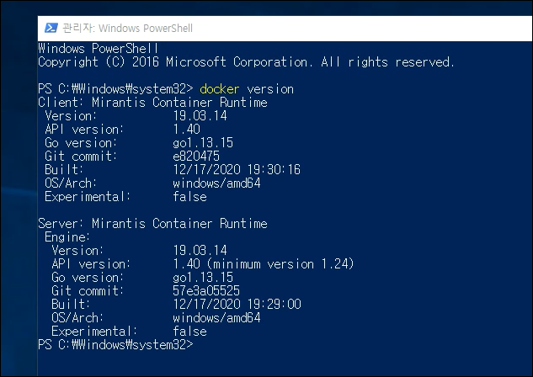
Task: Click the 'Client: Mirantis Container Runtime' header
Action: 152,102
